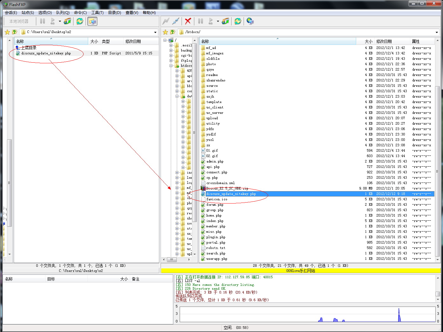Image resolution: width=443 pixels, height=332 pixels.
Task: Start remote pane queue transfer (Go)
Action: pyautogui.click(x=211, y=21)
